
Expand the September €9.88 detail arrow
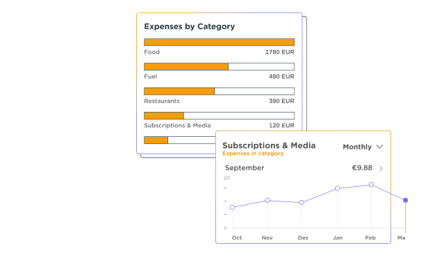click(x=381, y=168)
